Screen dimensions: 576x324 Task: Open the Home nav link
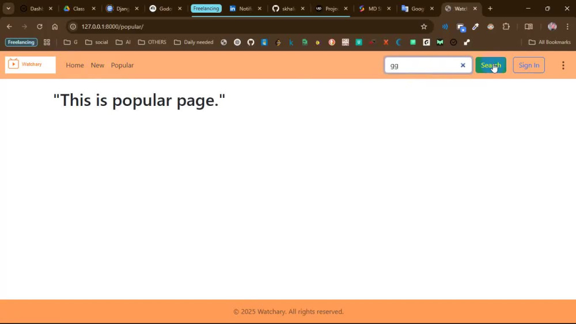(x=75, y=65)
